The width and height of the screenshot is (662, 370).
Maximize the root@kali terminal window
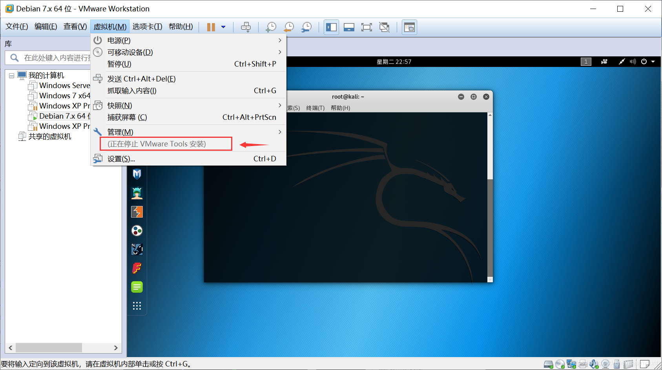tap(474, 97)
